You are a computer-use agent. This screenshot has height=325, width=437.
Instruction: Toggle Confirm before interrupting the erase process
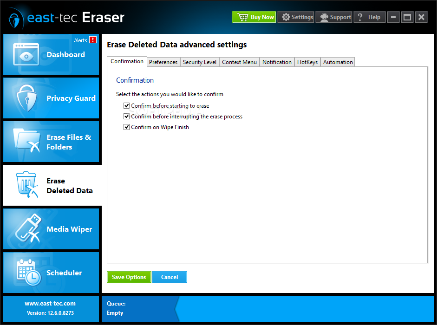(x=126, y=116)
